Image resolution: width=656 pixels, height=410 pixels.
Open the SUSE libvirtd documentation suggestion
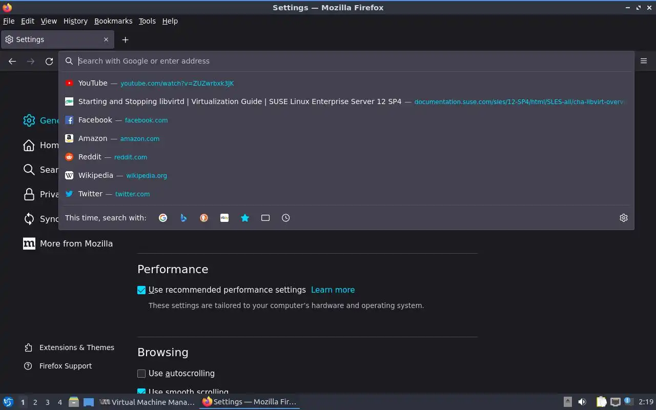346,101
